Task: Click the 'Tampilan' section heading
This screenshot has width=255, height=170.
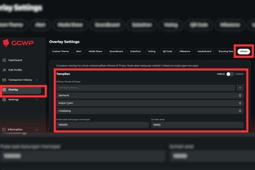Action: 63,74
